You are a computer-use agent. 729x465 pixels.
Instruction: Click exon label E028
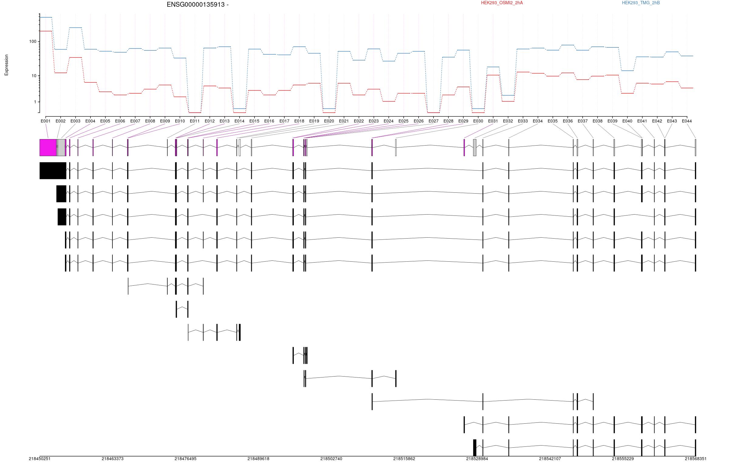pyautogui.click(x=448, y=121)
